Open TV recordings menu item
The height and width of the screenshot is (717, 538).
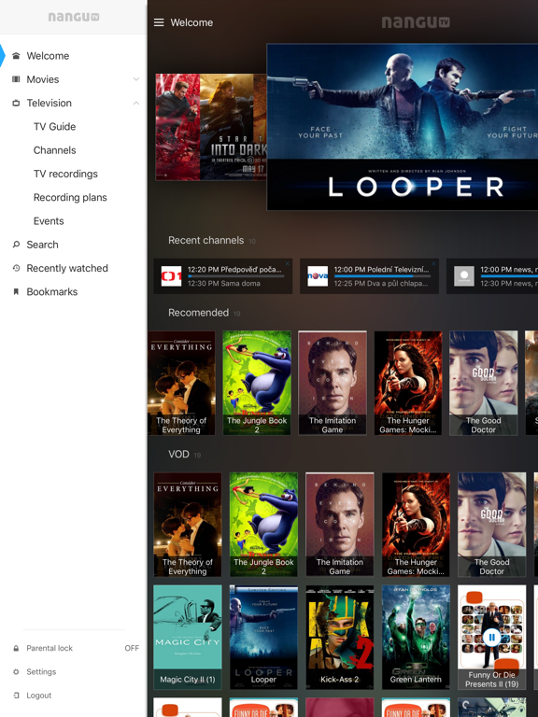pos(65,174)
